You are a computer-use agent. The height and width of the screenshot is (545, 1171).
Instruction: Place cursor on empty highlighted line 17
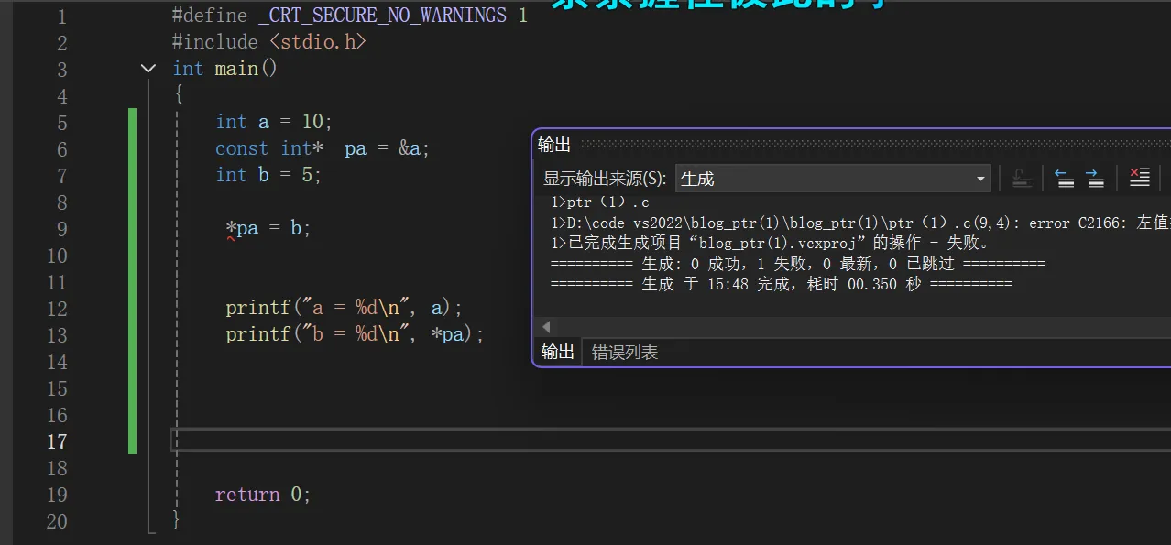tap(669, 441)
